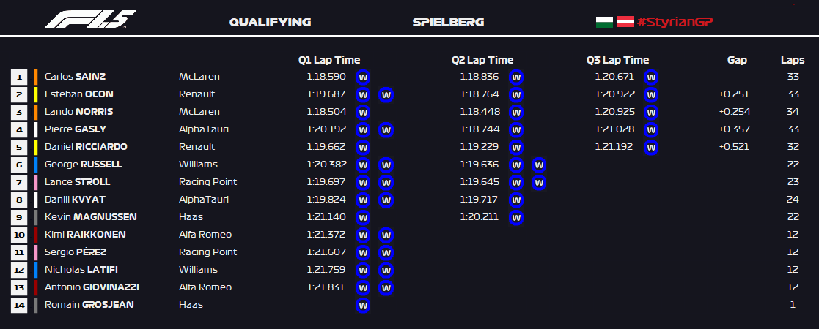Click Ricciardo's Q3 wet tyre icon
Screen dimensions: 819x329
[x=650, y=147]
